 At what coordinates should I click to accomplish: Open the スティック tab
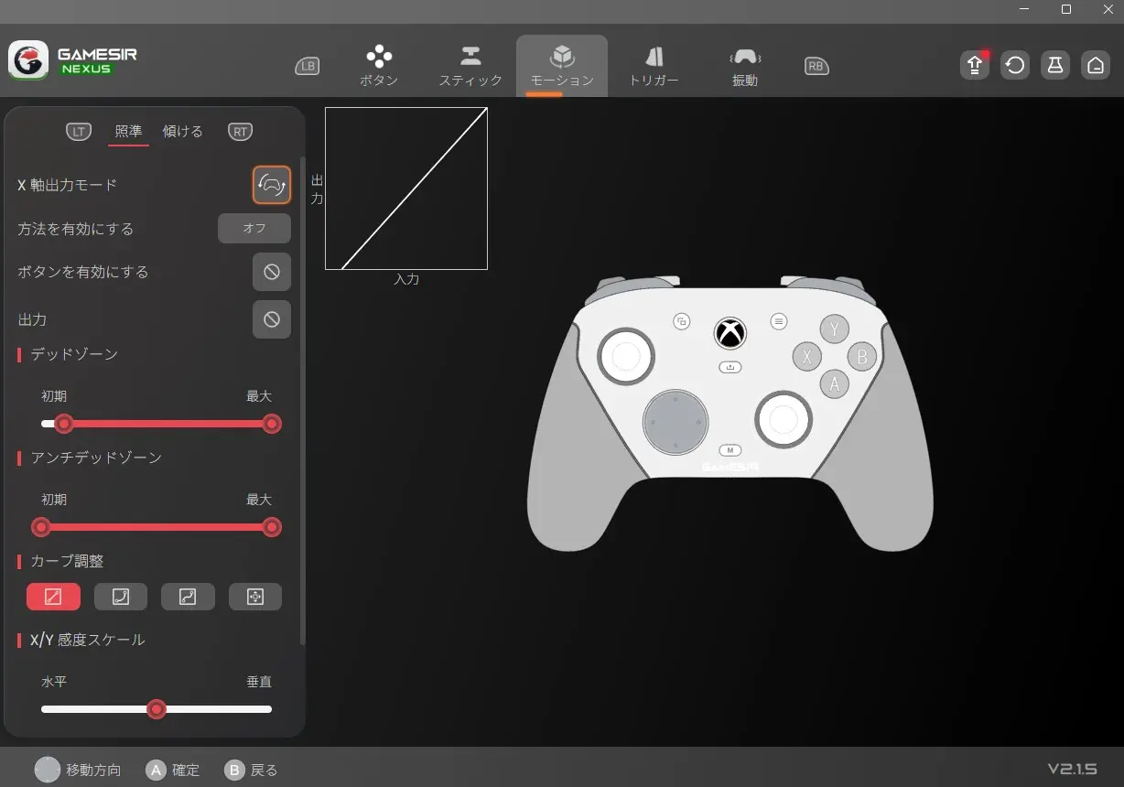(x=470, y=66)
